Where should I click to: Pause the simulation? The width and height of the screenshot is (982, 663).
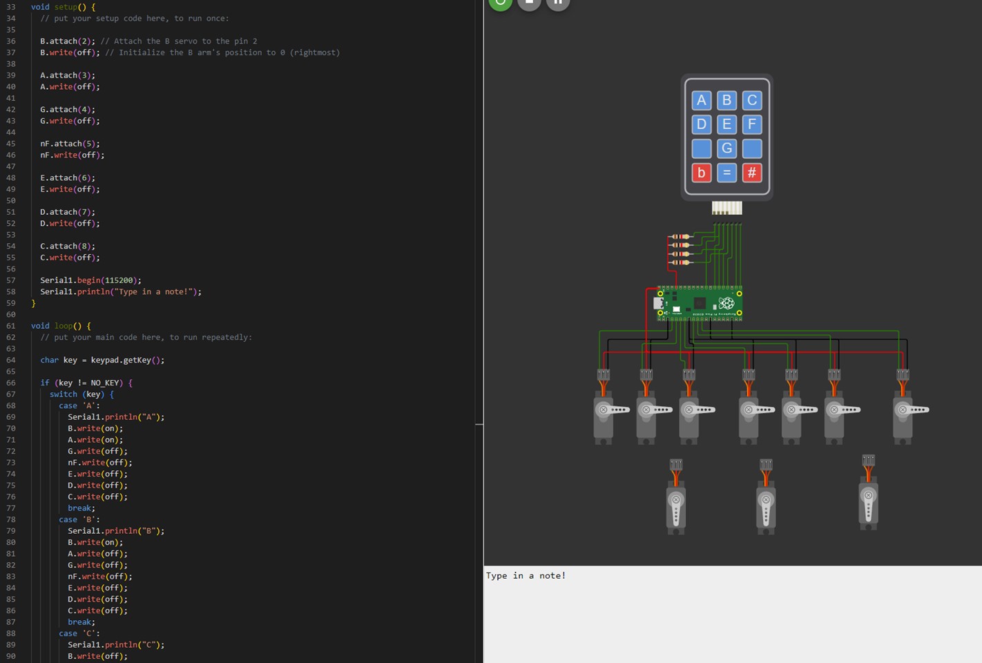tap(558, 3)
